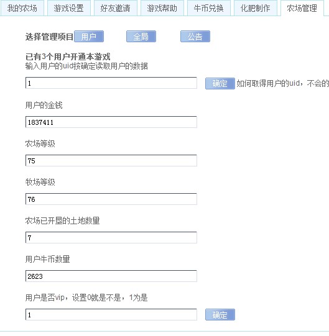Switch to the 游戏设置 tab

[x=68, y=8]
